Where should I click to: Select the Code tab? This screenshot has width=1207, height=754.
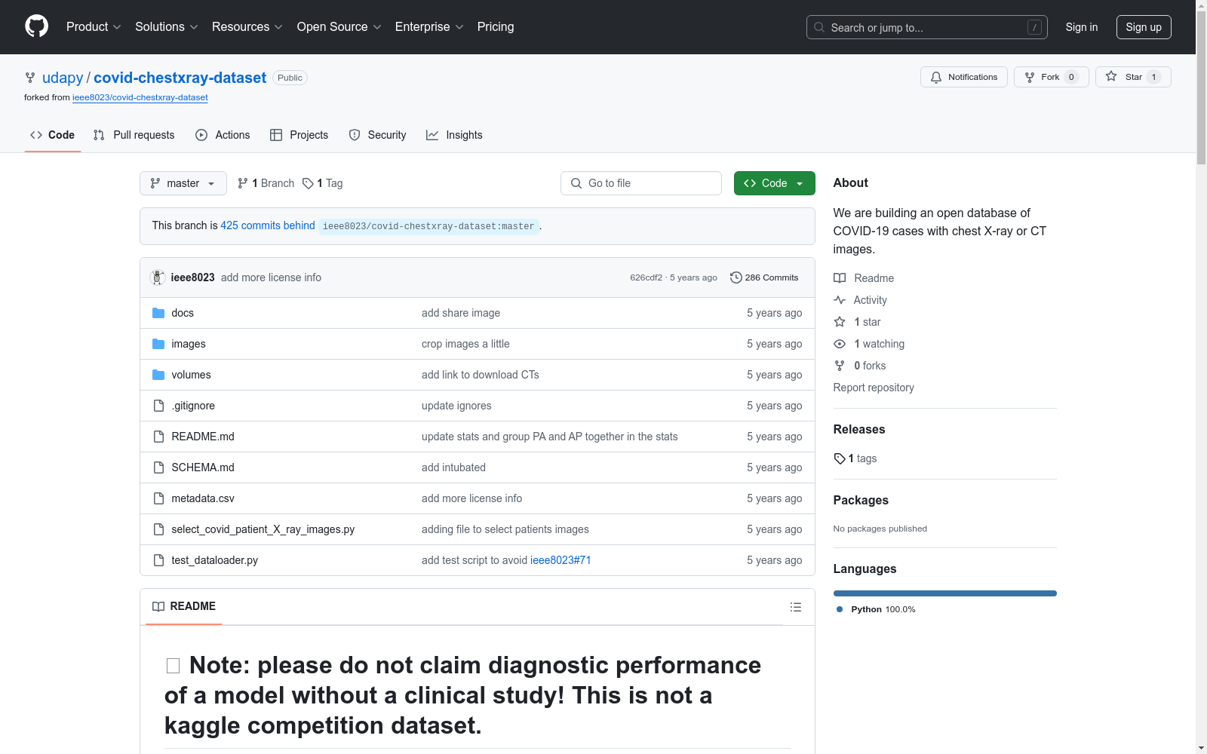[x=53, y=135]
